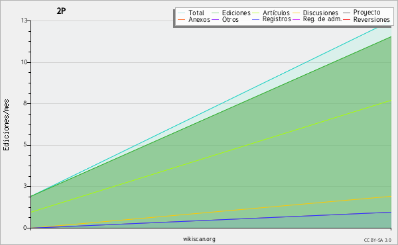The image size is (398, 245).
Task: Click the Otros legend entry
Action: point(225,19)
